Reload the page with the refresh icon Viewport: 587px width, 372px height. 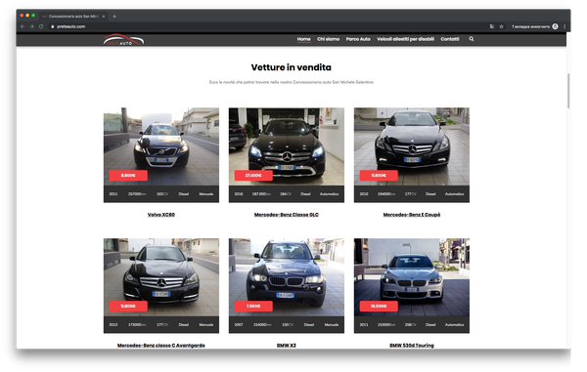[x=41, y=26]
